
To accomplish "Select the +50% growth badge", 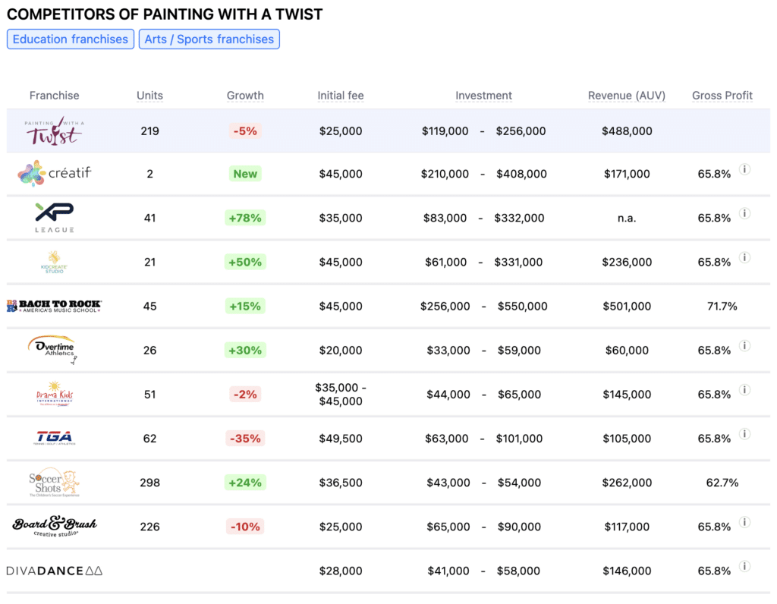I will click(245, 262).
